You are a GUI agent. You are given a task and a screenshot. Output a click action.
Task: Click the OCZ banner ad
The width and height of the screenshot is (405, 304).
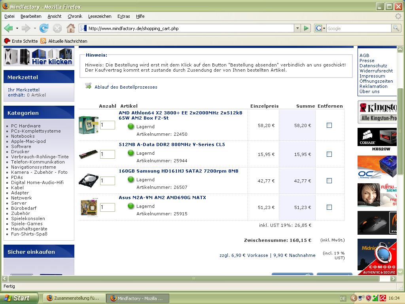click(x=377, y=167)
